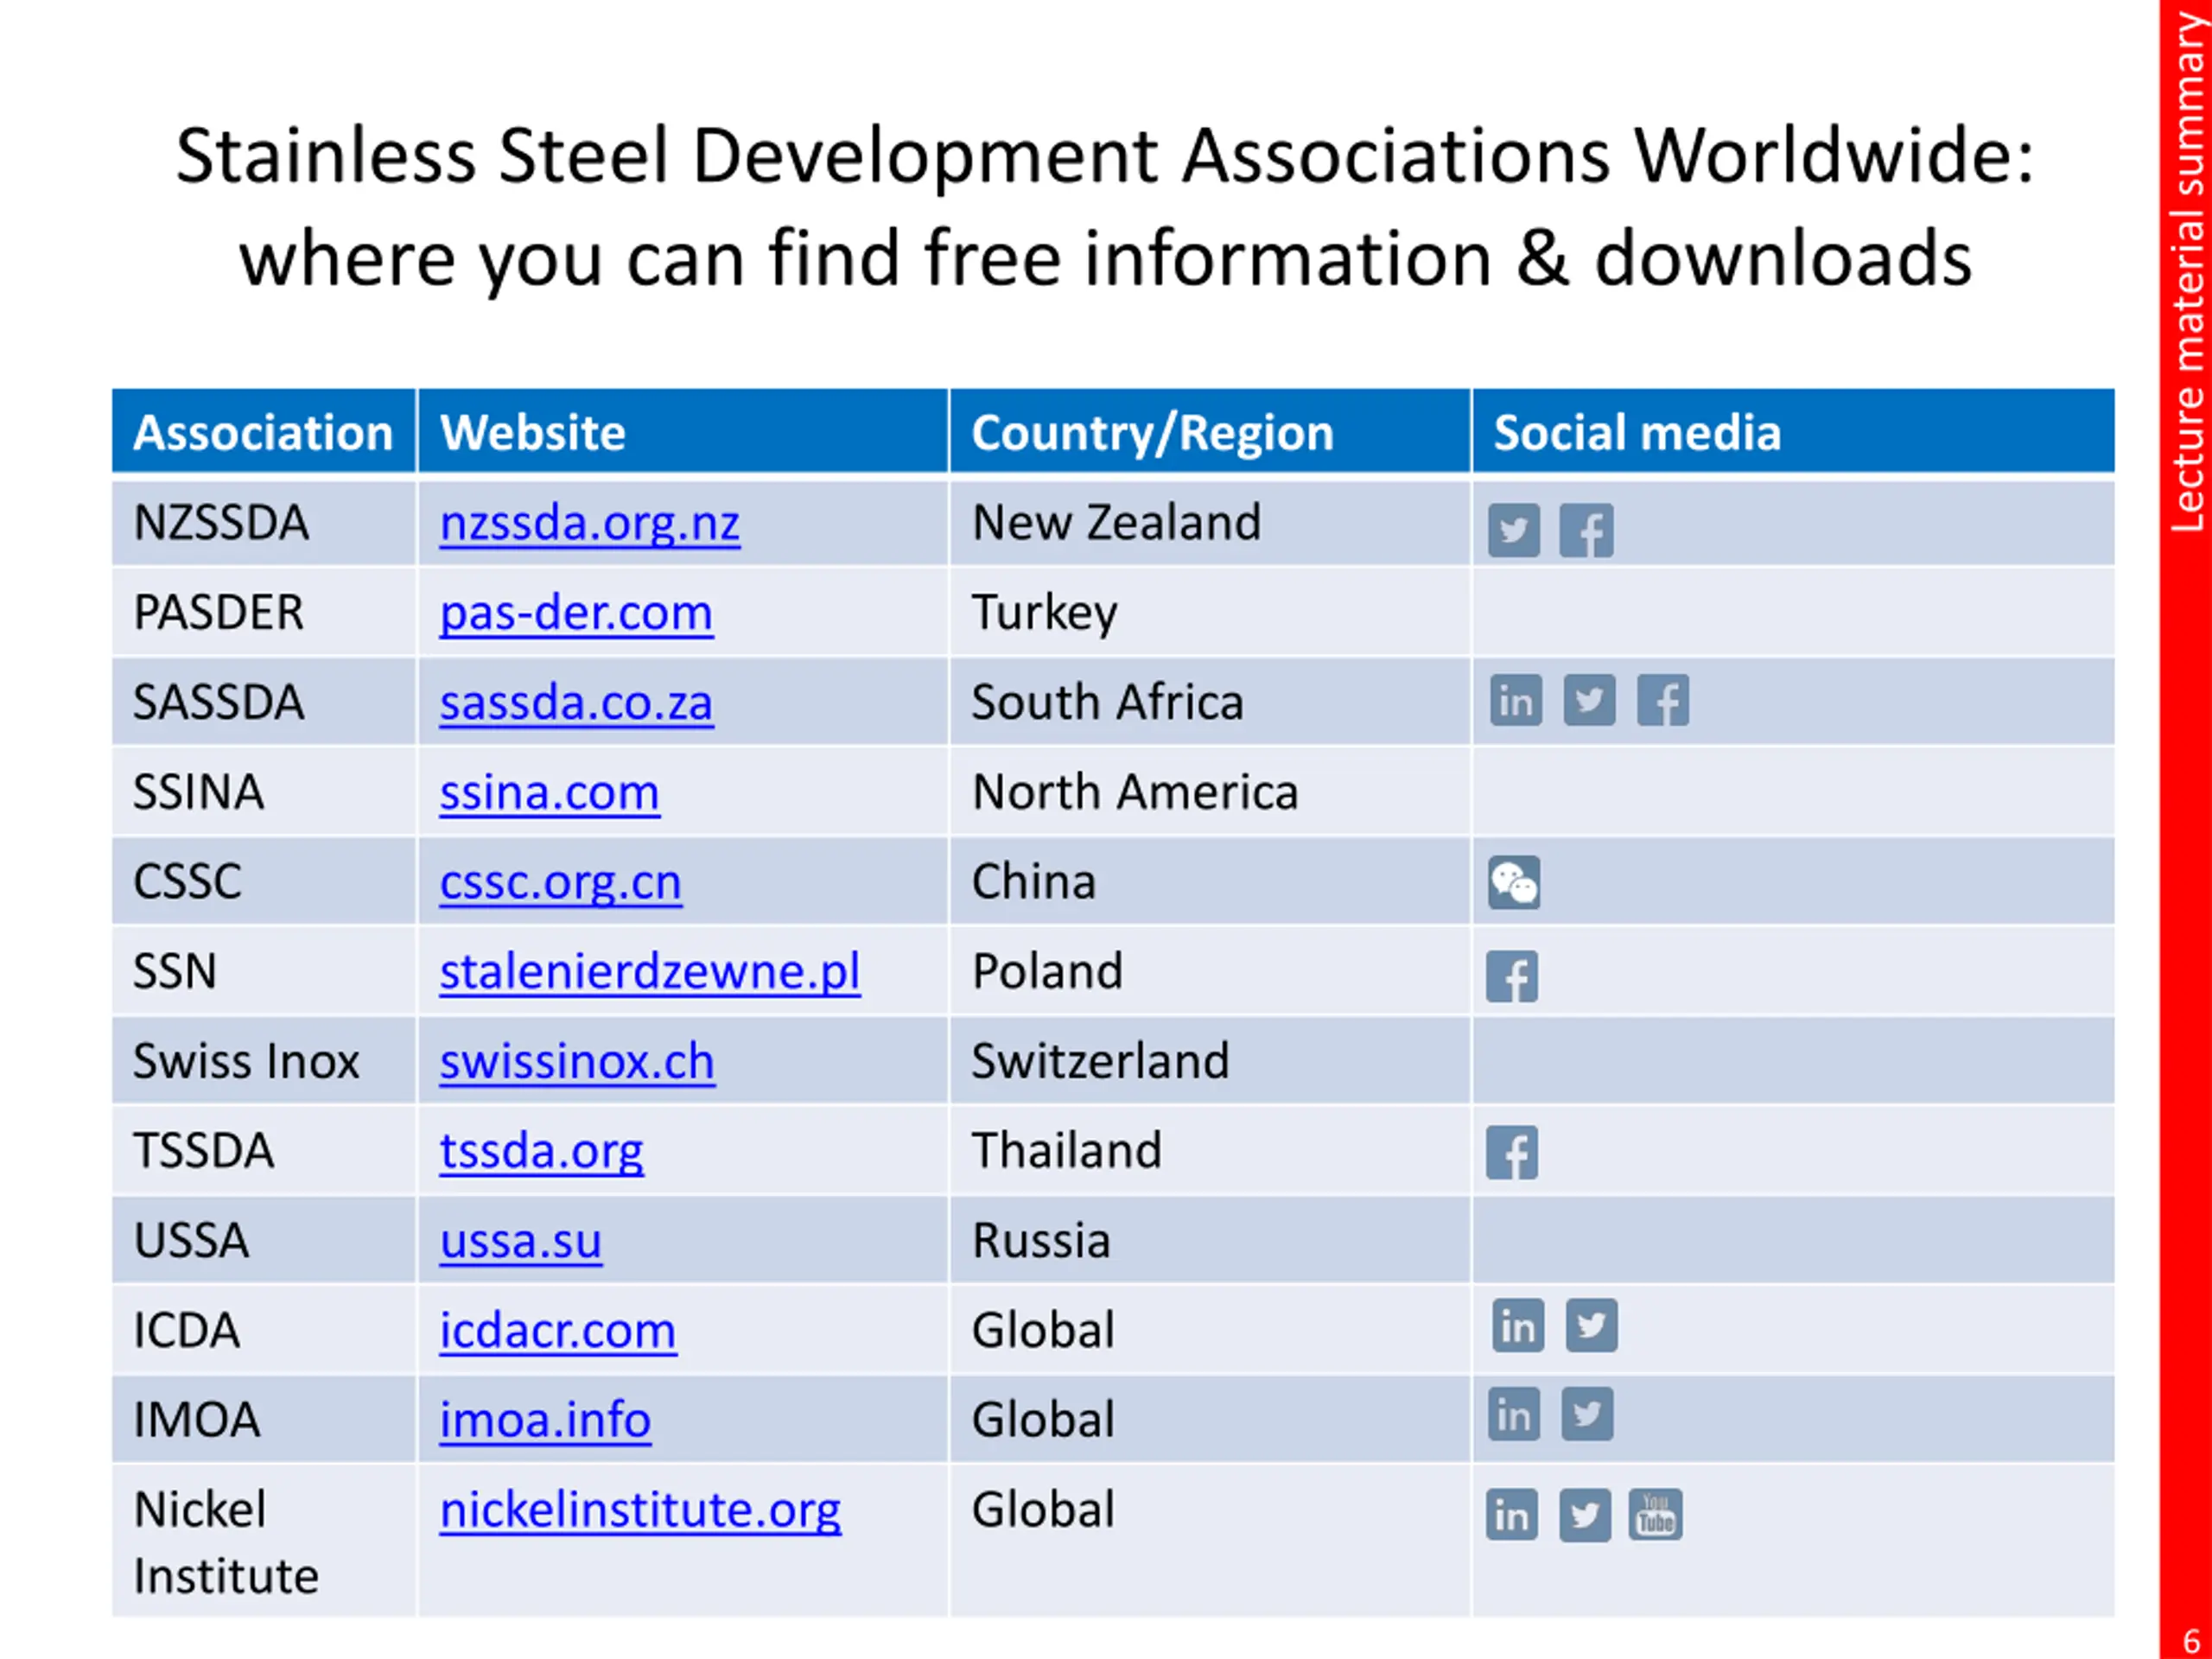Viewport: 2212px width, 1659px height.
Task: Select the CSSC association cell
Action: (264, 883)
